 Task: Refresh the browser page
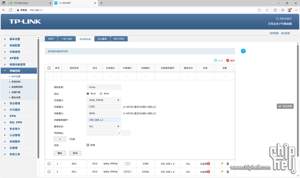(10, 10)
